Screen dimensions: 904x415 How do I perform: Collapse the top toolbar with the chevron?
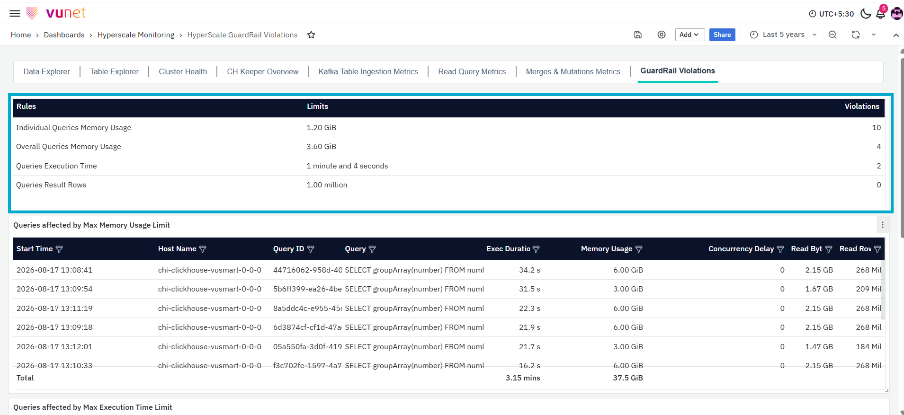click(896, 35)
